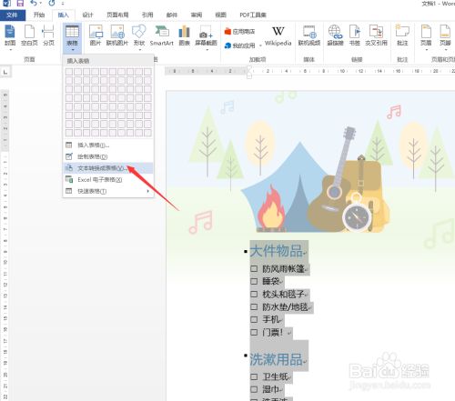Check the 湿巾 checkbox
Image resolution: width=455 pixels, height=401 pixels.
[254, 389]
